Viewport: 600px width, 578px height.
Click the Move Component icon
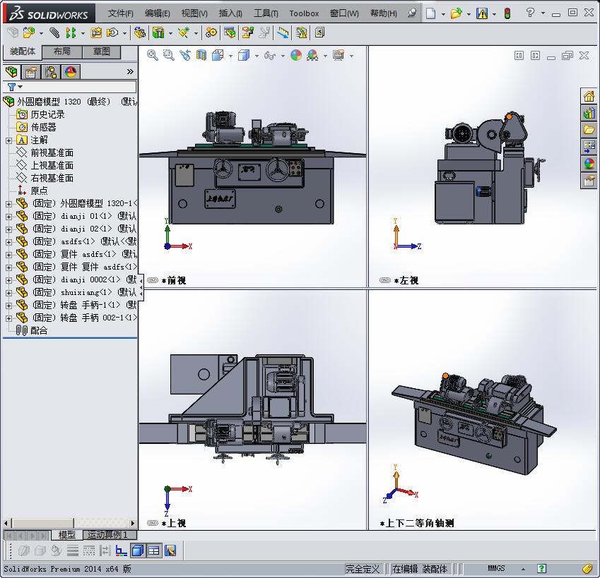tap(112, 33)
